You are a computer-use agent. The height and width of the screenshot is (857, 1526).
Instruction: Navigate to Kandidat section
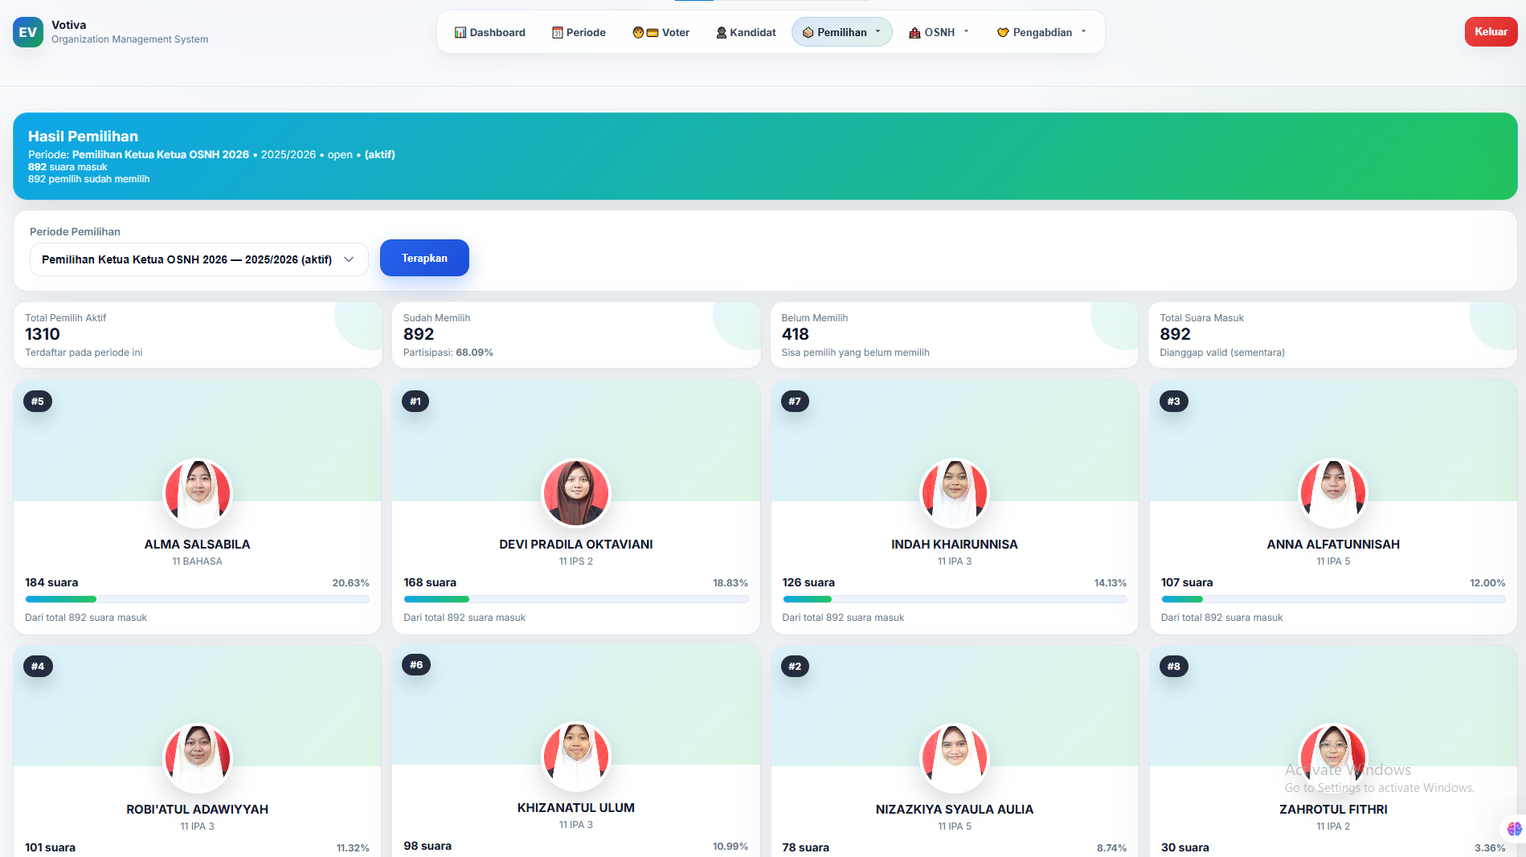click(x=746, y=32)
